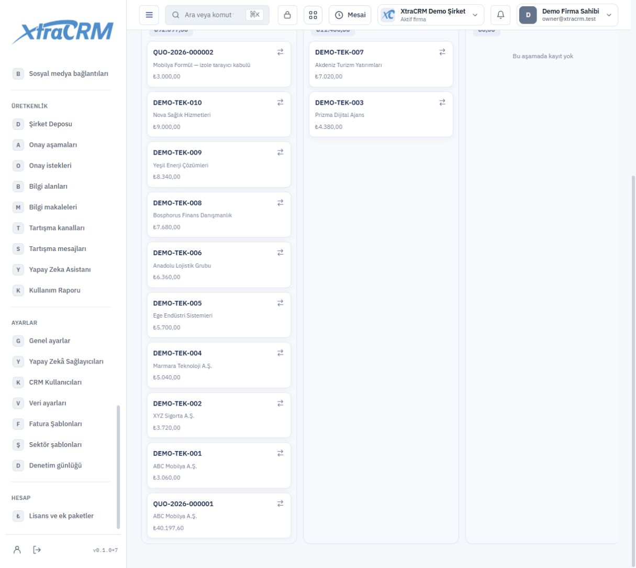Select Veri ayarları
Image resolution: width=636 pixels, height=568 pixels.
tap(61, 403)
